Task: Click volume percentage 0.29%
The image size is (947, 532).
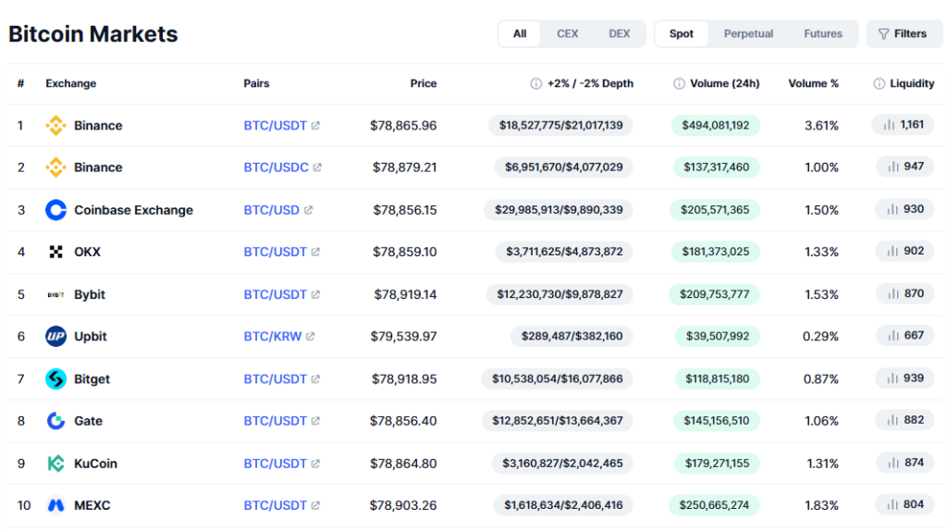Action: pos(820,336)
